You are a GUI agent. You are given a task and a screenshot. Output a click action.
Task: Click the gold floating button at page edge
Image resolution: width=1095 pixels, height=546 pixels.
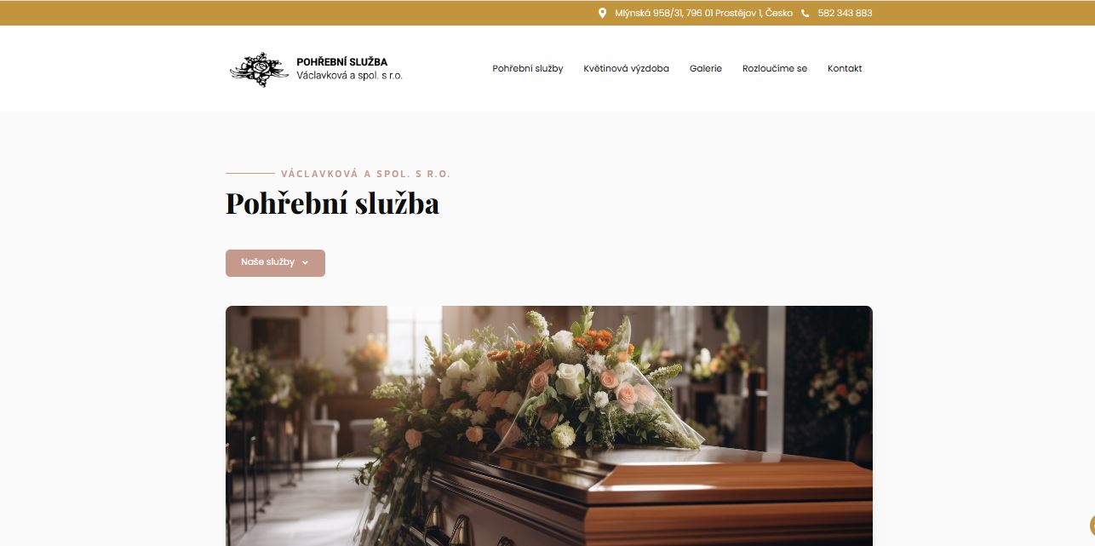[1092, 524]
